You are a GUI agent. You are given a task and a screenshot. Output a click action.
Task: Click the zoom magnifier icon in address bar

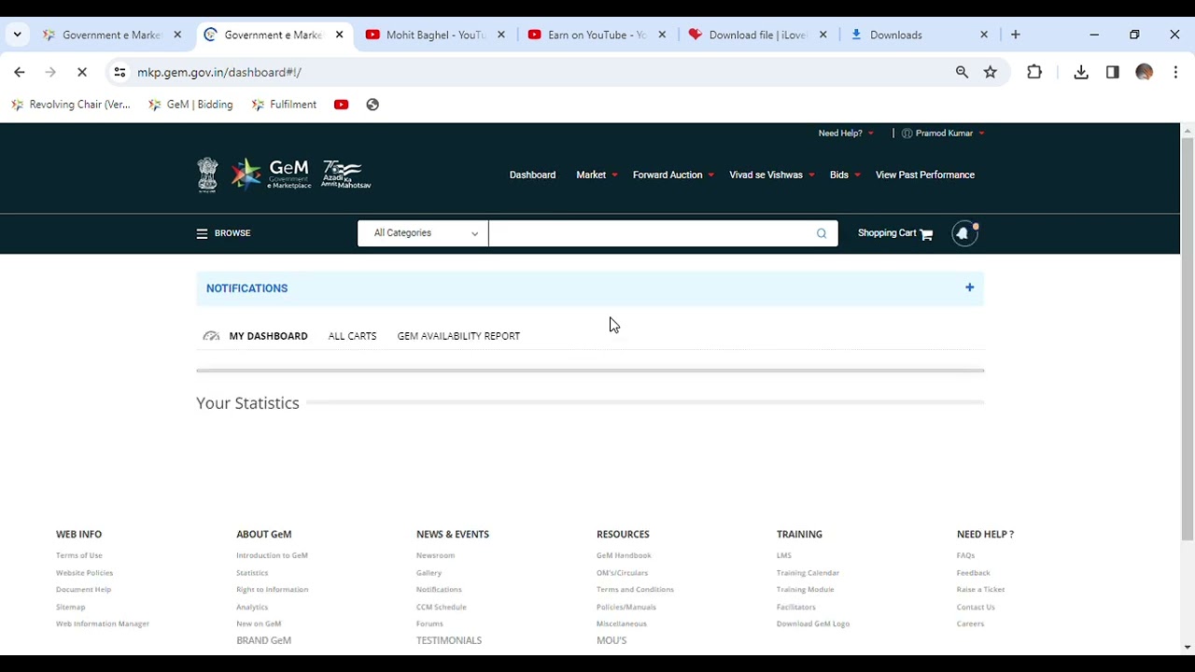pos(962,72)
